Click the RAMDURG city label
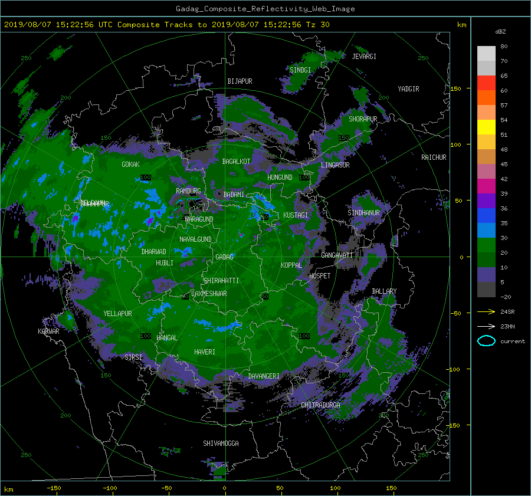 pos(188,191)
